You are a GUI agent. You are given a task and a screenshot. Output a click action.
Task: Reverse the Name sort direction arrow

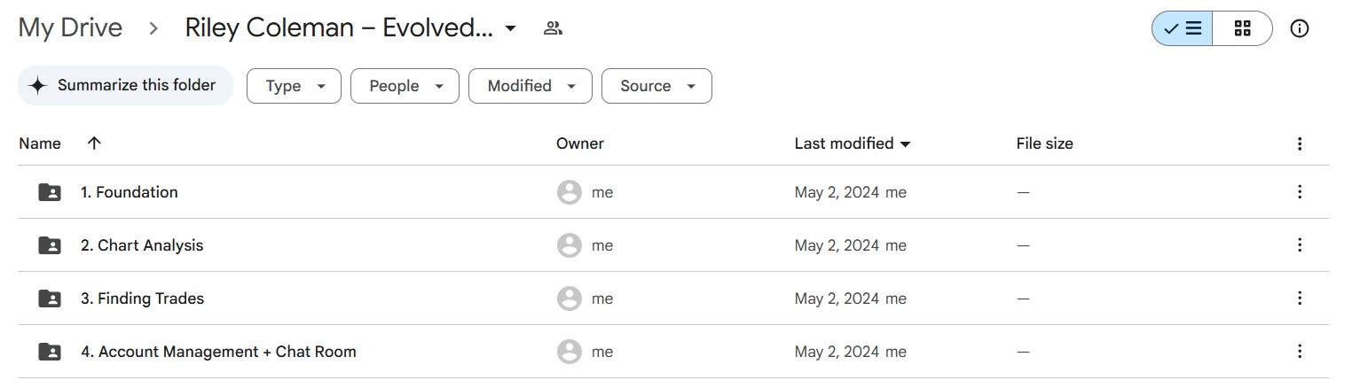click(94, 143)
